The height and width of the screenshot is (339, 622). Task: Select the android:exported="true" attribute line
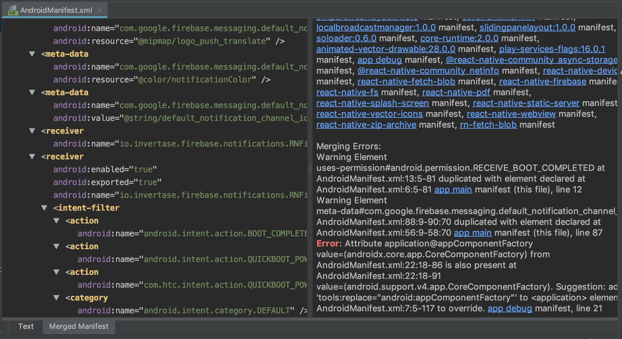coord(107,182)
